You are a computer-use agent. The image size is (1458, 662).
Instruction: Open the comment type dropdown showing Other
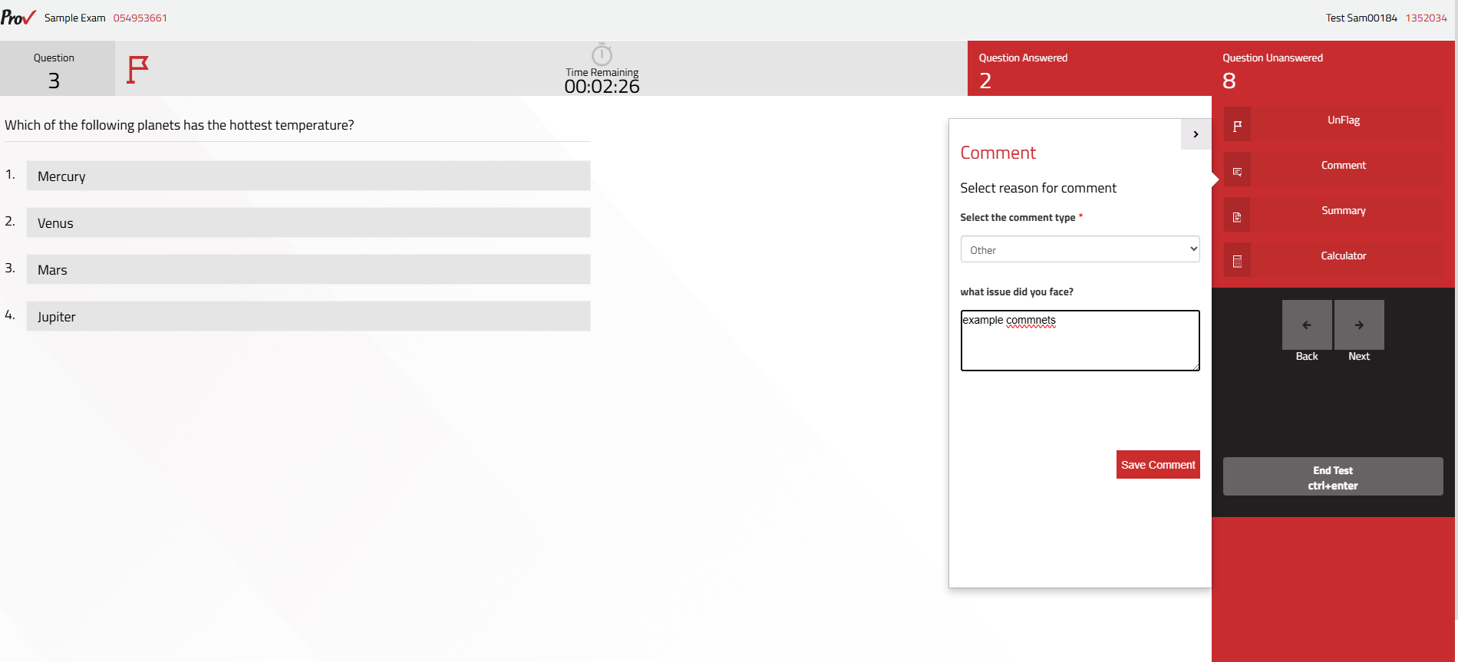pos(1080,249)
